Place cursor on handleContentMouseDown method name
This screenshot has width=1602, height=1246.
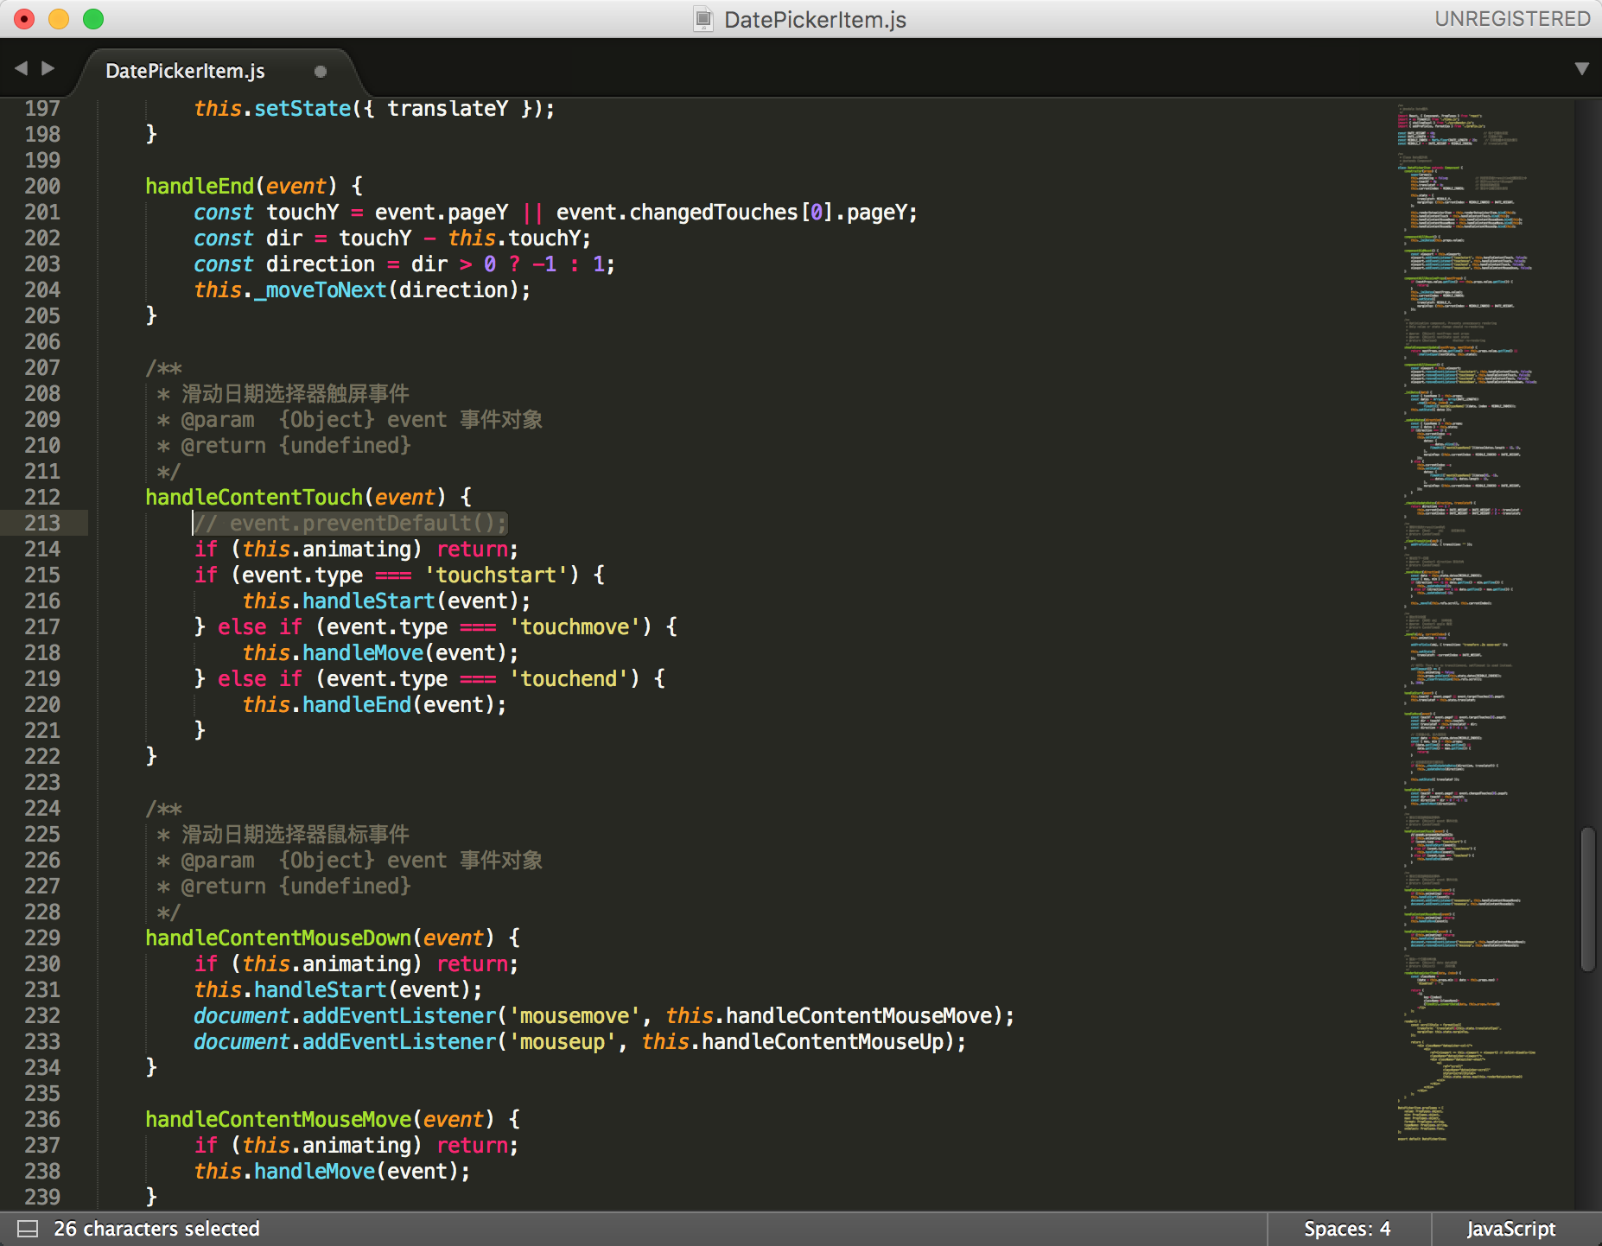278,938
